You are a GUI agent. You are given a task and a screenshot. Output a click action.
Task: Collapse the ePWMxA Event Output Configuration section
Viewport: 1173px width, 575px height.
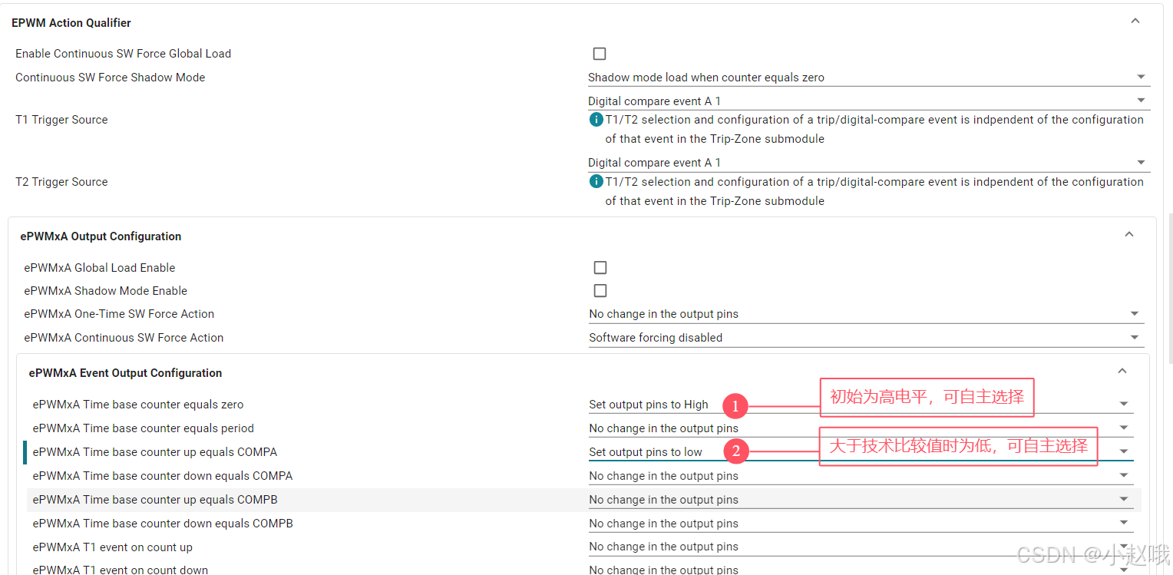tap(1122, 372)
